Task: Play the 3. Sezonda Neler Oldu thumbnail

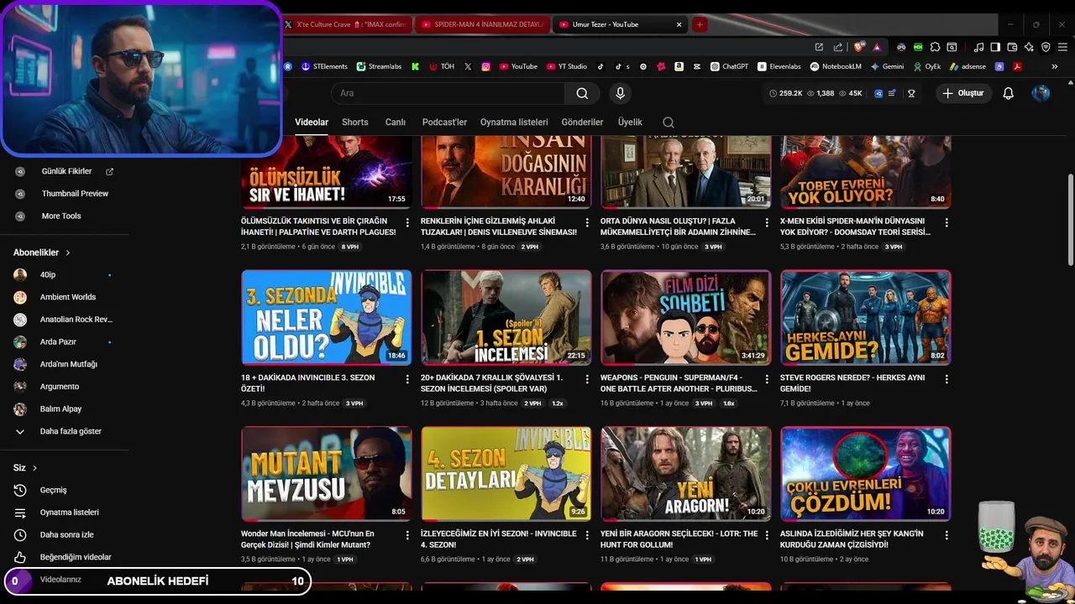Action: pos(327,317)
